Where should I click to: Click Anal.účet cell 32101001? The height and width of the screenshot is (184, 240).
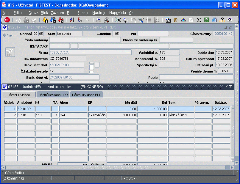26,109
